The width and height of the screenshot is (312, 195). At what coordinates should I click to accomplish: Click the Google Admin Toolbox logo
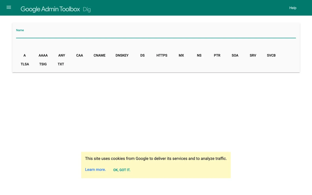tap(50, 9)
